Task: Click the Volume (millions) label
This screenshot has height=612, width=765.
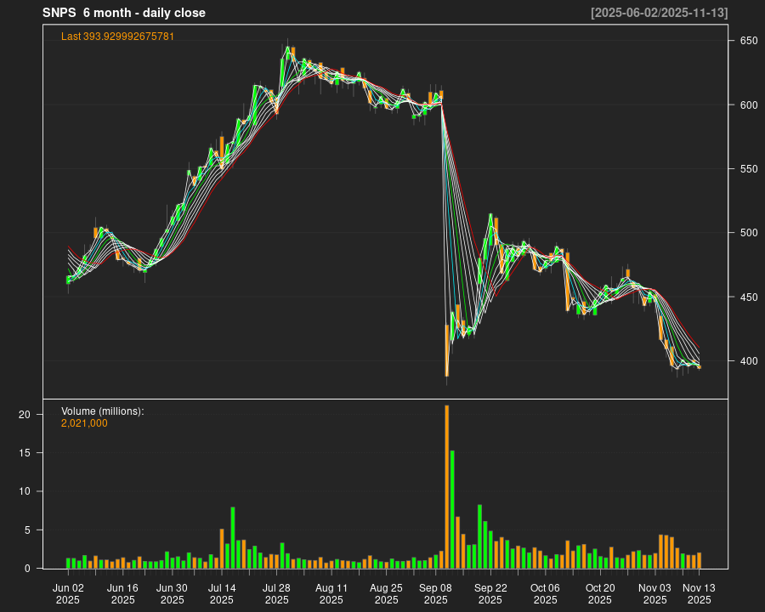Action: 102,411
